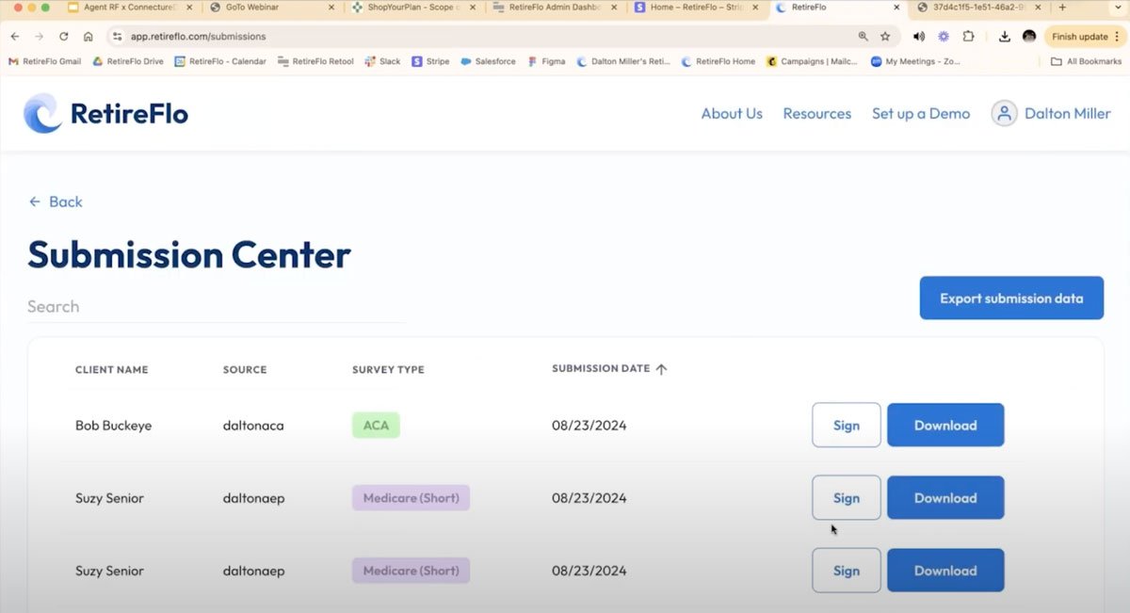
Task: Open the Resources nav link
Action: point(817,113)
